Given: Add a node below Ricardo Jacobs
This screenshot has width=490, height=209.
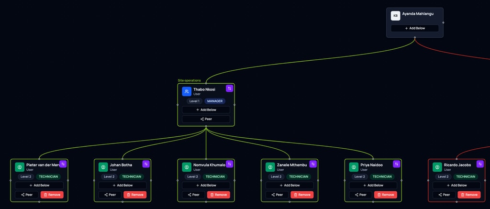Looking at the screenshot, I should (457, 185).
